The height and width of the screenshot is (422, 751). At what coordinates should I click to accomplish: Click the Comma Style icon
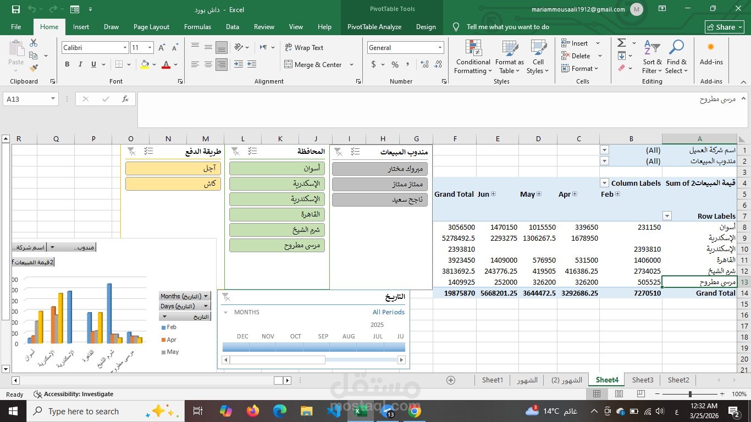click(x=408, y=64)
